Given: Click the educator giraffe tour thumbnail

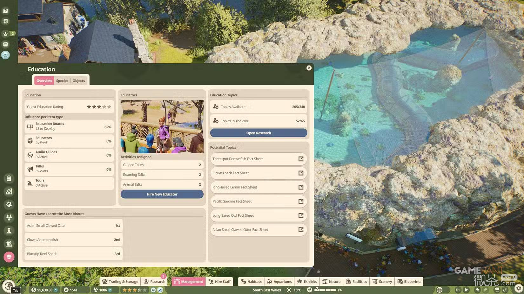Looking at the screenshot, I should (162, 127).
